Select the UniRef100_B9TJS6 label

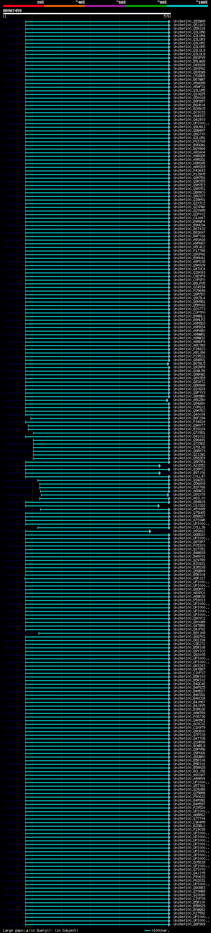[x=189, y=473]
